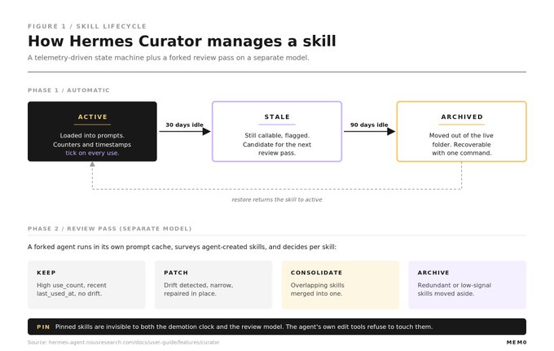Click the main title How Hermes Curator

[x=182, y=41]
